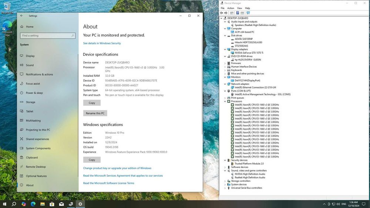
Task: Click the ENG language indicator in taskbar
Action: coord(344,204)
